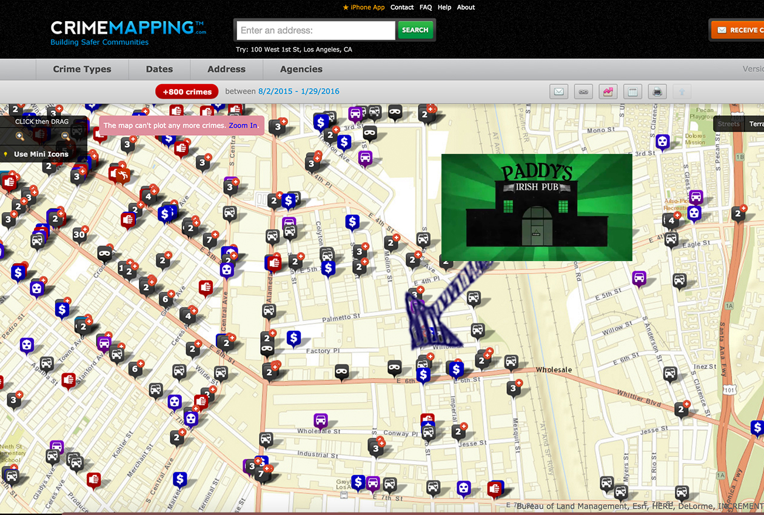Open the Agencies panel
Screen dimensions: 764x515
[301, 69]
